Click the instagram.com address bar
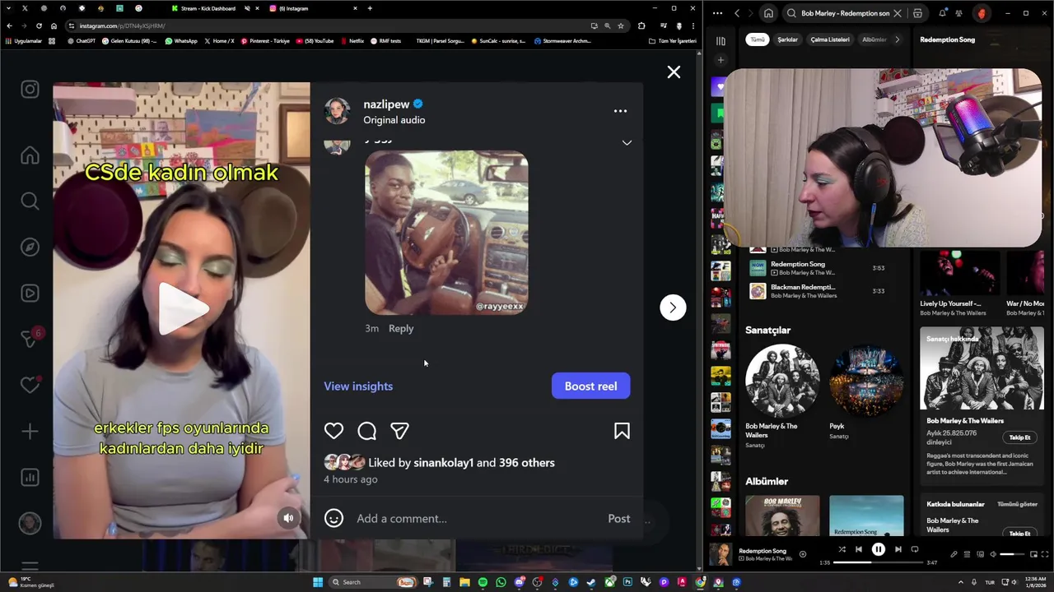This screenshot has width=1054, height=592. tap(329, 25)
